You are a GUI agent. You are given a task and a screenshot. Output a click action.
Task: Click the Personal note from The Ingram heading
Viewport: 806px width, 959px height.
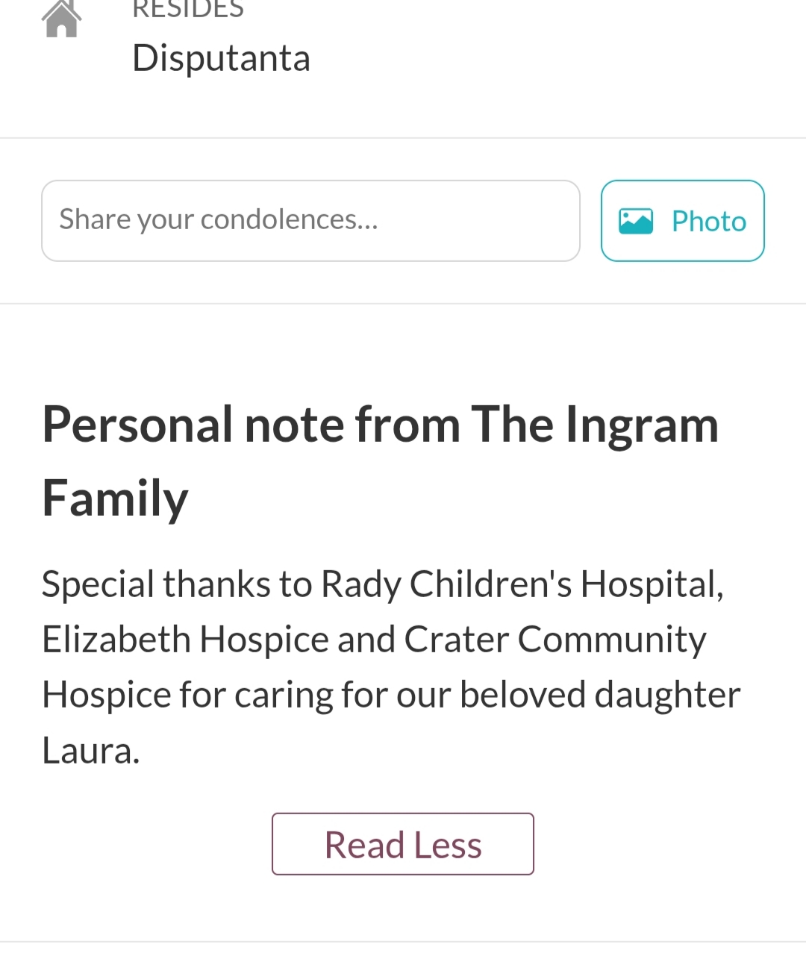pos(381,425)
